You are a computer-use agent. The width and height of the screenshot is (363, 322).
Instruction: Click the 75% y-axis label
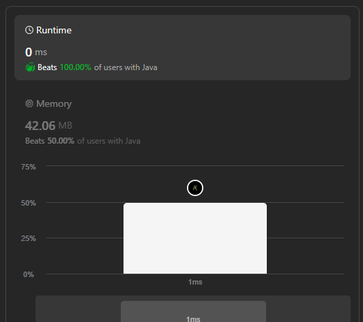[29, 167]
